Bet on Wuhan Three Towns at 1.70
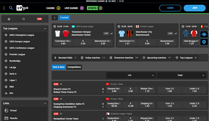 (x=147, y=90)
